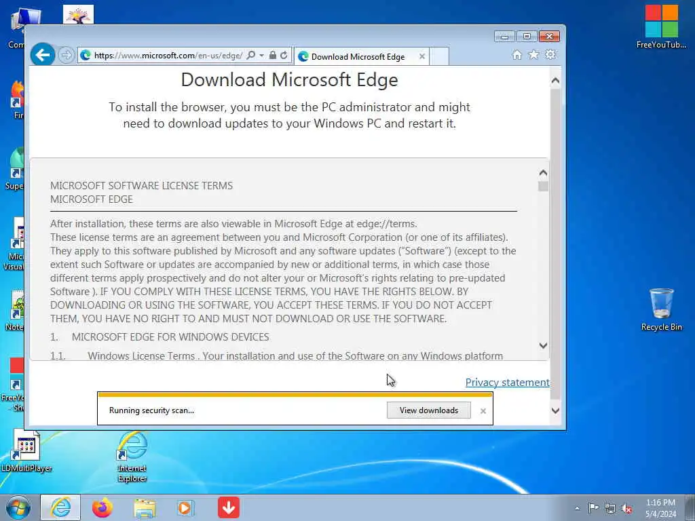Click the Running security scan message
Viewport: 695px width, 521px height.
(151, 410)
